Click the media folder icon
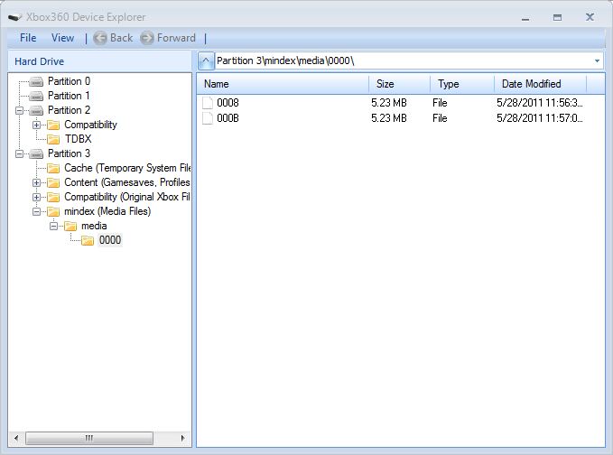The height and width of the screenshot is (455, 613). pyautogui.click(x=70, y=226)
